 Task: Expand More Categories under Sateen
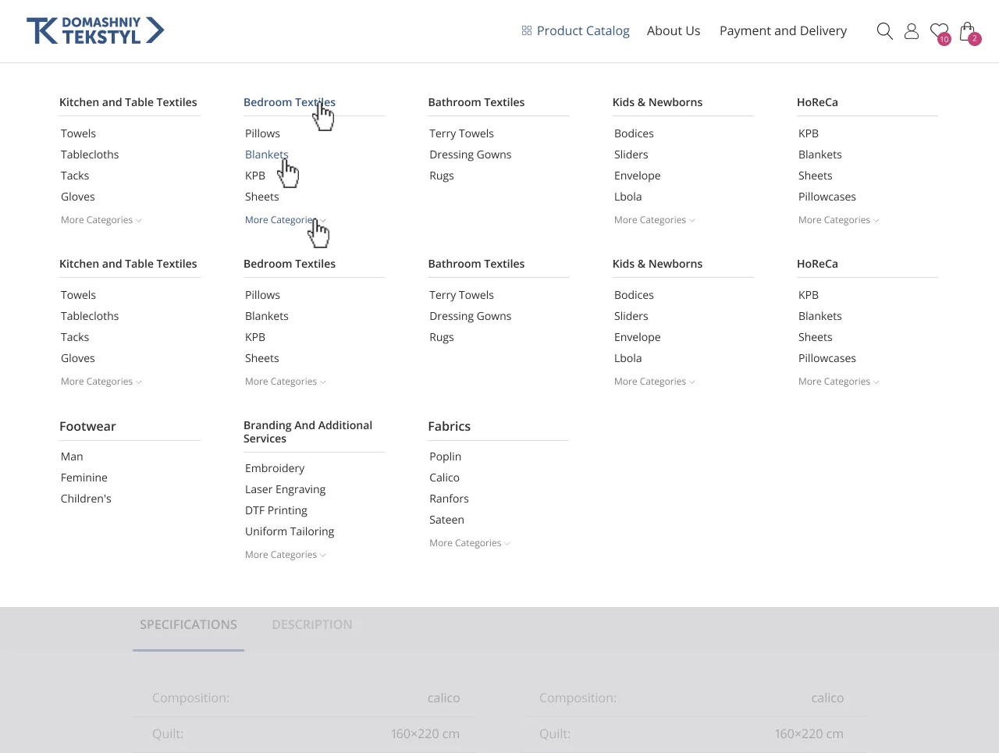469,543
